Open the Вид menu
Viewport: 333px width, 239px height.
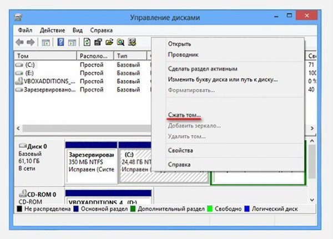click(78, 30)
